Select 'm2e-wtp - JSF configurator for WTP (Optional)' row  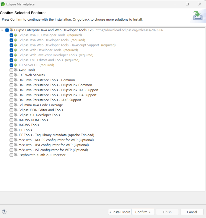coord(53,150)
